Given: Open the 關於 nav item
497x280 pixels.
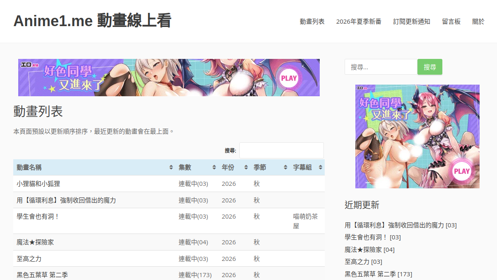Looking at the screenshot, I should 478,22.
